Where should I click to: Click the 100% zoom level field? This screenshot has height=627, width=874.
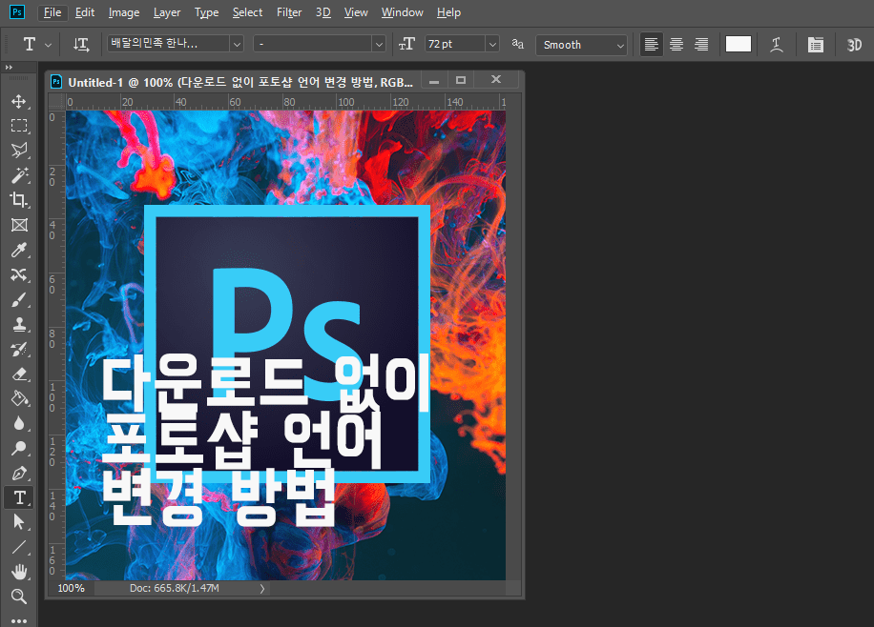tap(72, 589)
